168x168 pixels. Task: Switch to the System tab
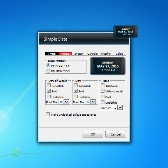(79, 54)
